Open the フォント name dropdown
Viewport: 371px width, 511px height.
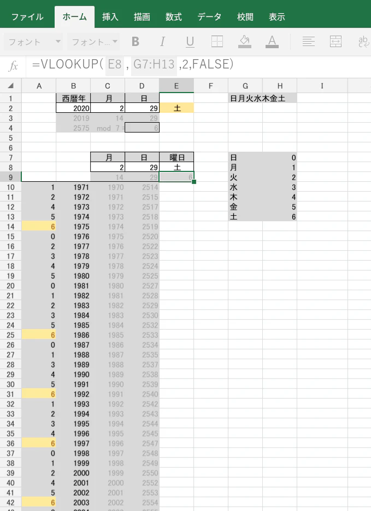34,42
